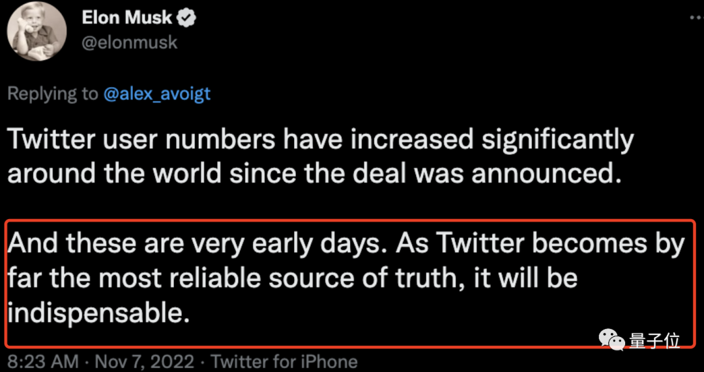This screenshot has height=372, width=704.
Task: Click the "8:23 AM" tweet timestamp
Action: click(42, 362)
